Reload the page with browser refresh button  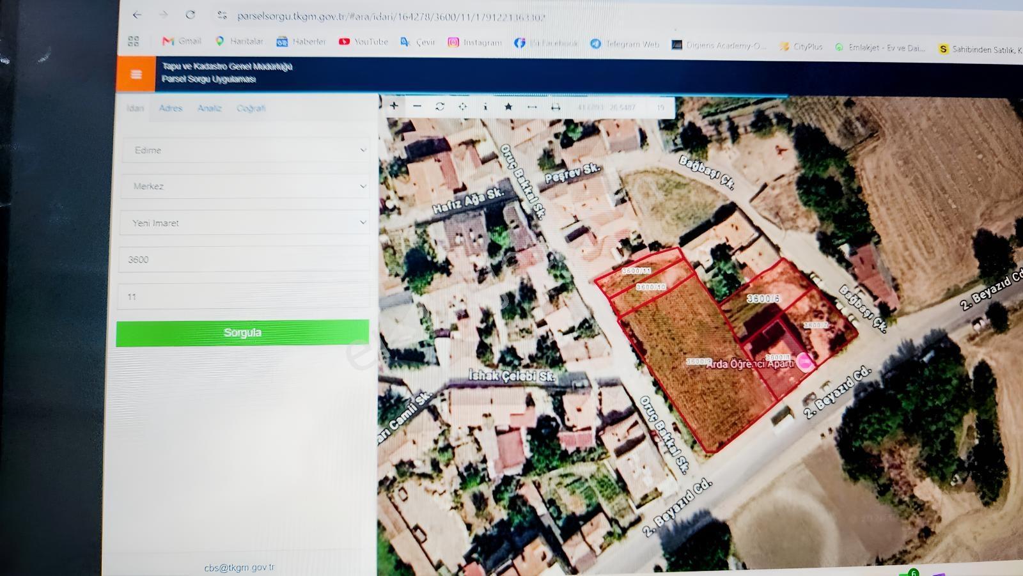190,14
